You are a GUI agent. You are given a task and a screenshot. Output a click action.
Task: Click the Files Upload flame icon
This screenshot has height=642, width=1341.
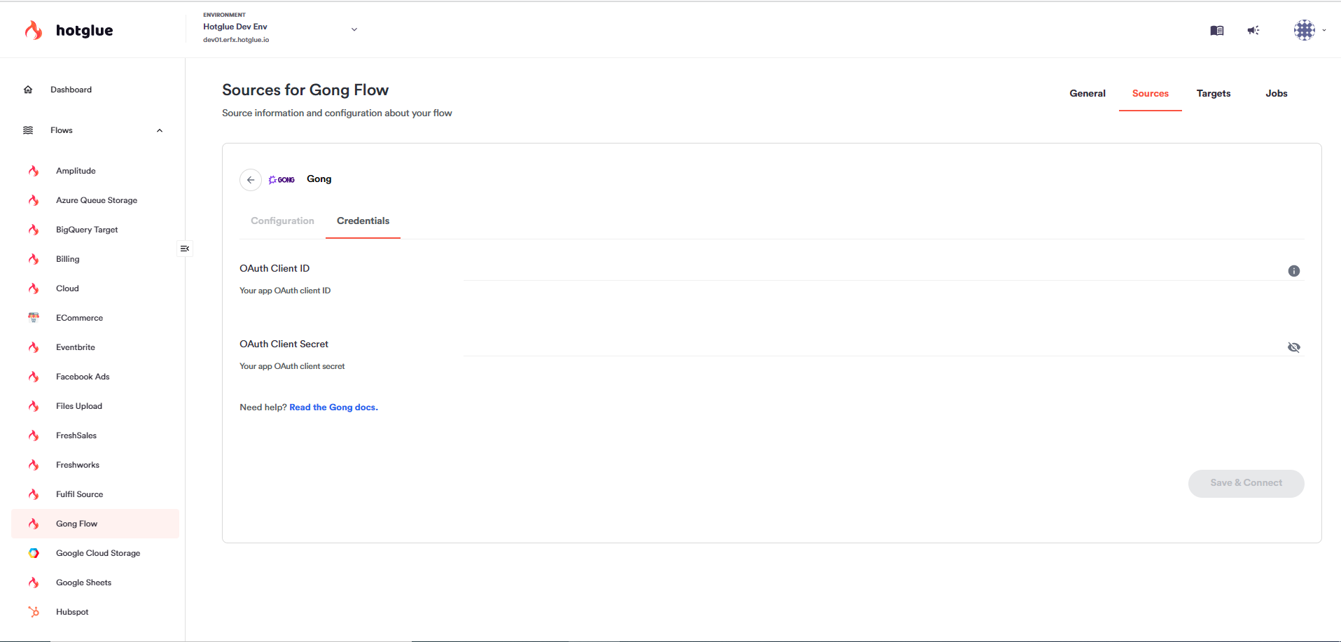click(x=34, y=406)
